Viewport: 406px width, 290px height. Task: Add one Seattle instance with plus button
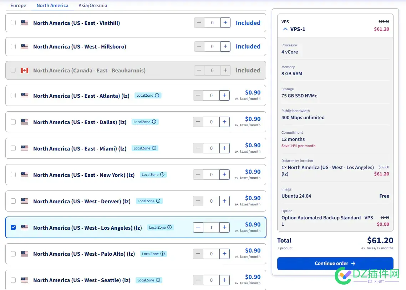[224, 280]
